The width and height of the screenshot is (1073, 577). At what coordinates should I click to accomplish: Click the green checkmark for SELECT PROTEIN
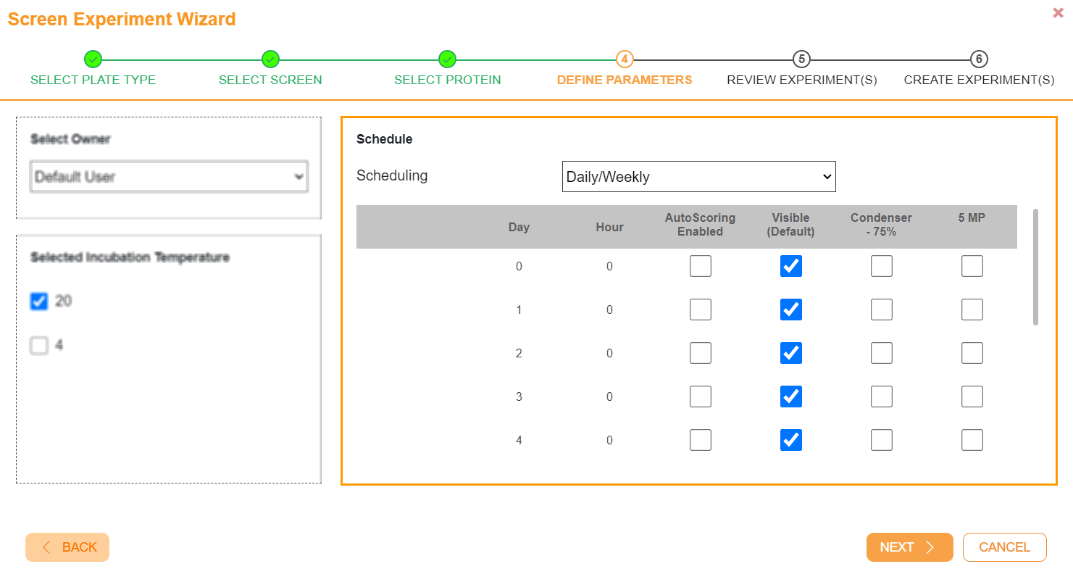447,59
